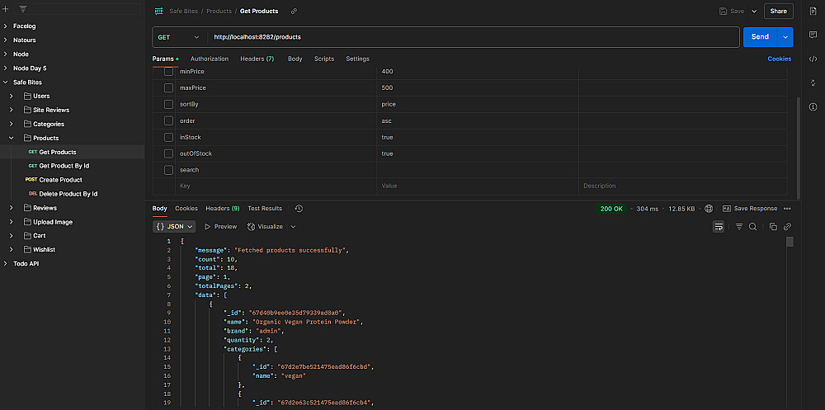Switch to the Authorization tab
825x410 pixels.
(210, 59)
